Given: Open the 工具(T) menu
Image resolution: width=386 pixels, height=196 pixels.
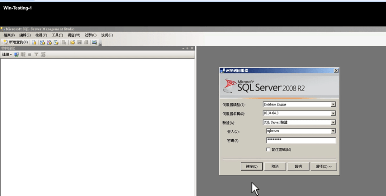Looking at the screenshot, I should click(57, 35).
